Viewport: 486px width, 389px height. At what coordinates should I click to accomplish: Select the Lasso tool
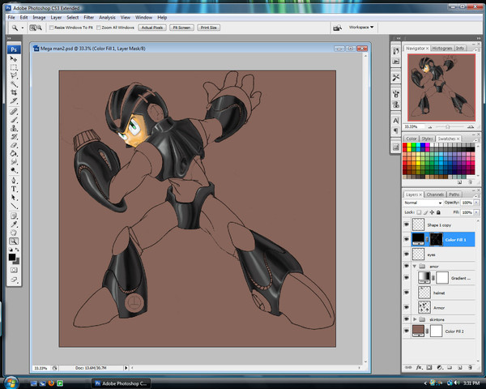tap(14, 75)
